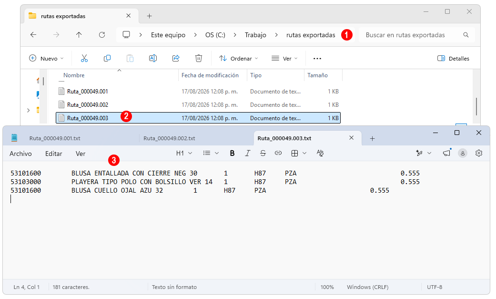Click the Paste clipboard icon in Explorer
496x299 pixels.
[130, 58]
